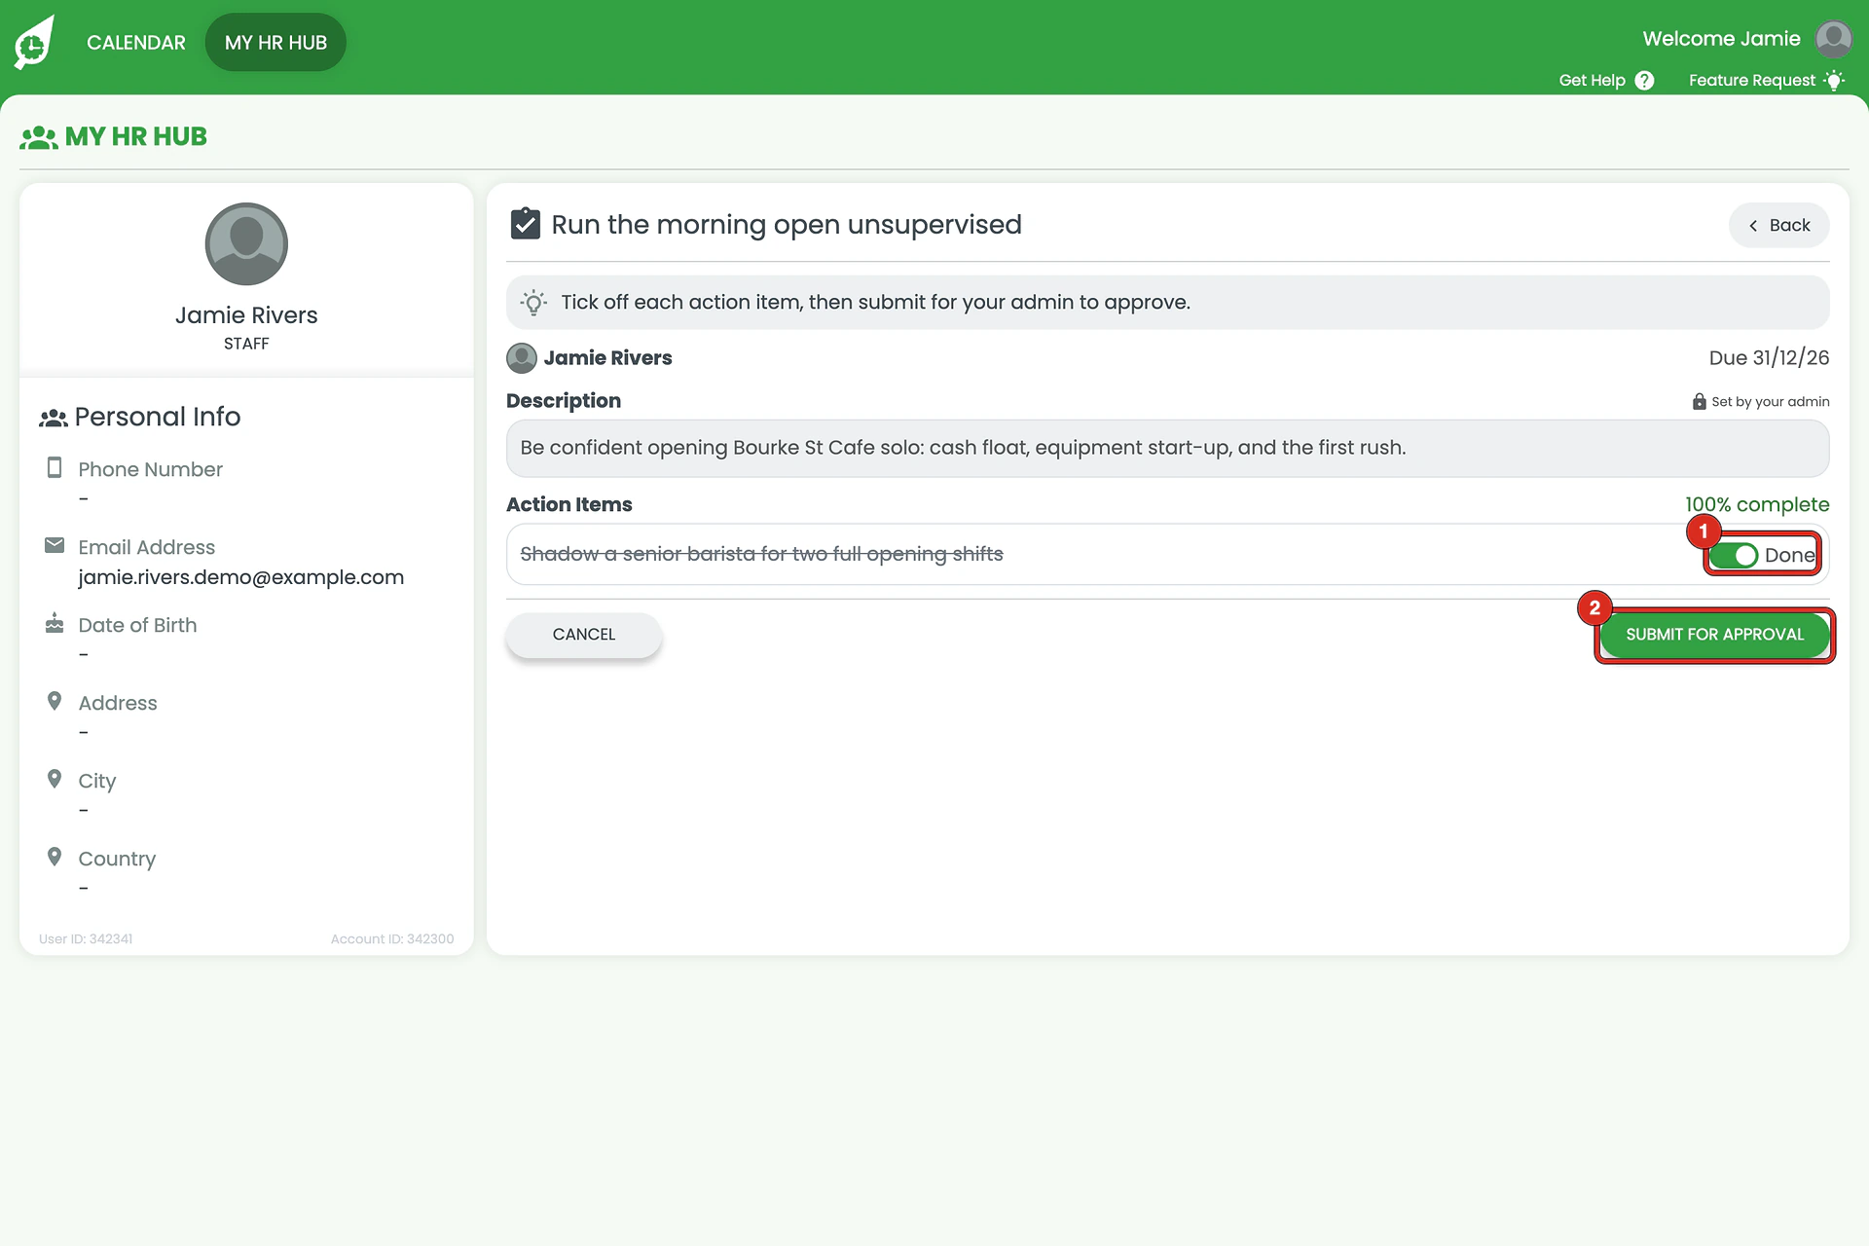Click the Due 31/12/26 date text
This screenshot has width=1869, height=1246.
(x=1769, y=358)
